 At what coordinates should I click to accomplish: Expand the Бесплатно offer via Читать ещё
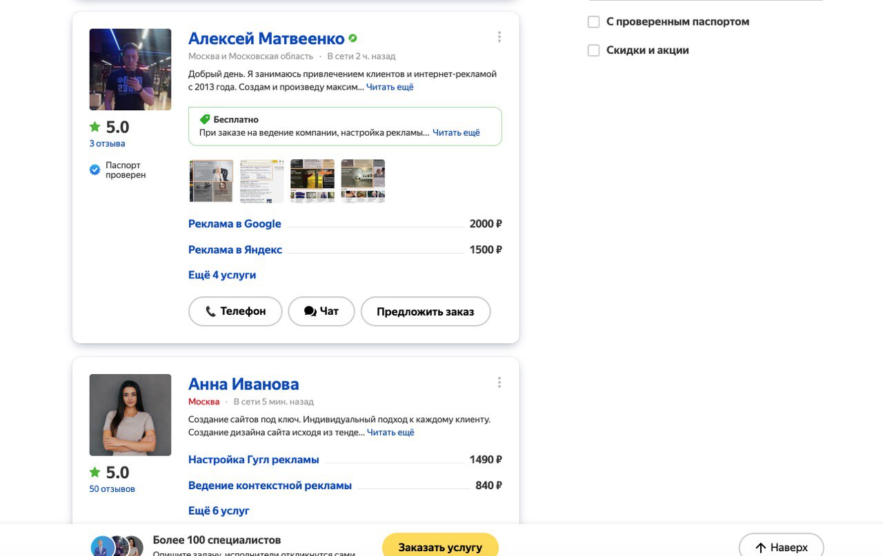click(x=456, y=133)
